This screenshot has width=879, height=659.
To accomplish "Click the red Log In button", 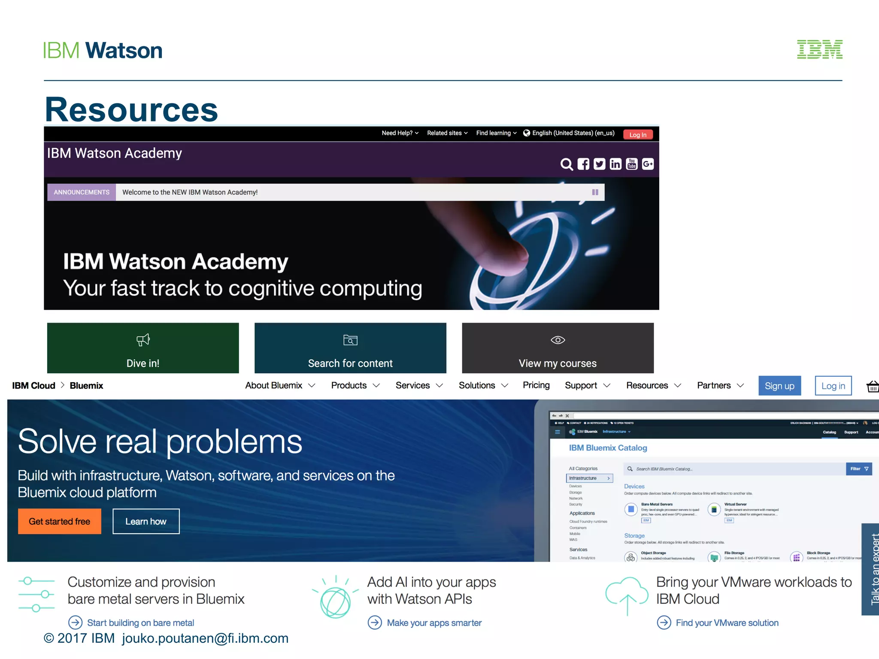I will [638, 134].
